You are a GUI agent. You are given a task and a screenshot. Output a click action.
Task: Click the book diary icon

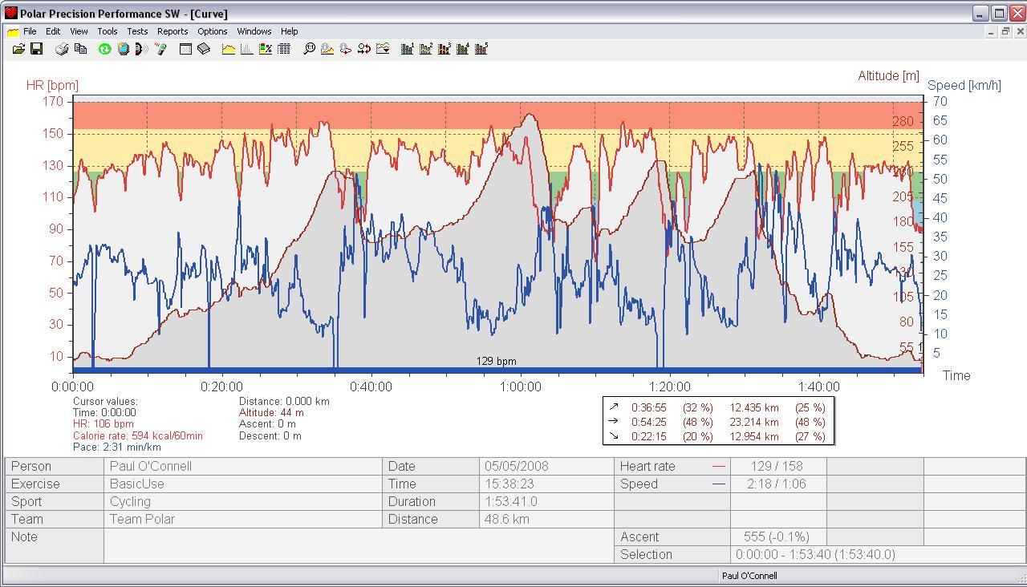pyautogui.click(x=204, y=50)
